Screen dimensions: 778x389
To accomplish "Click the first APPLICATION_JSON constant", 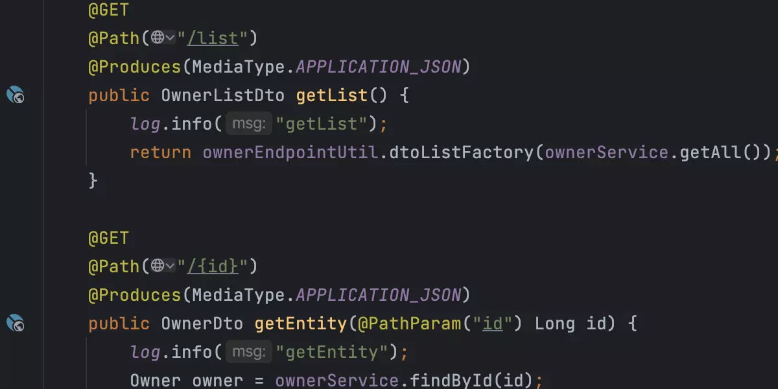I will click(x=379, y=67).
